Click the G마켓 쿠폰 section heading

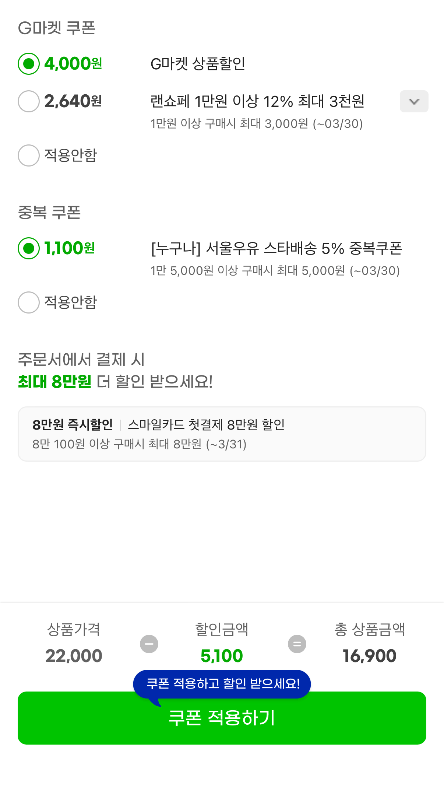(58, 28)
